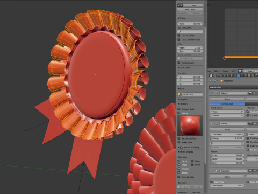Collapse the Solidify modifier panel
The width and height of the screenshot is (258, 194).
point(212,123)
